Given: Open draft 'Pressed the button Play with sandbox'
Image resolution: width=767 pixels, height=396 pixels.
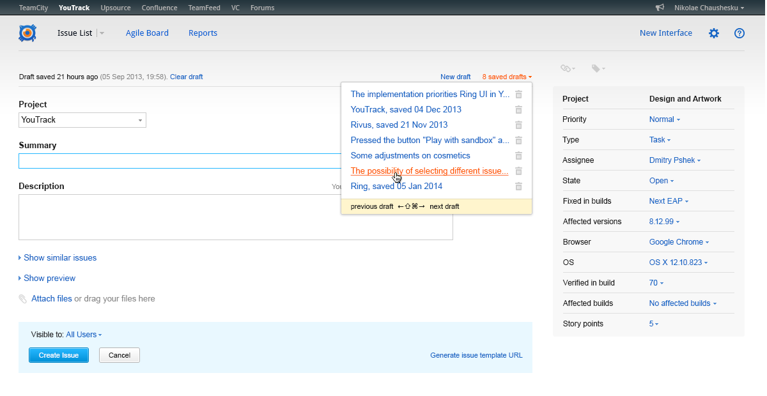Looking at the screenshot, I should pyautogui.click(x=430, y=141).
